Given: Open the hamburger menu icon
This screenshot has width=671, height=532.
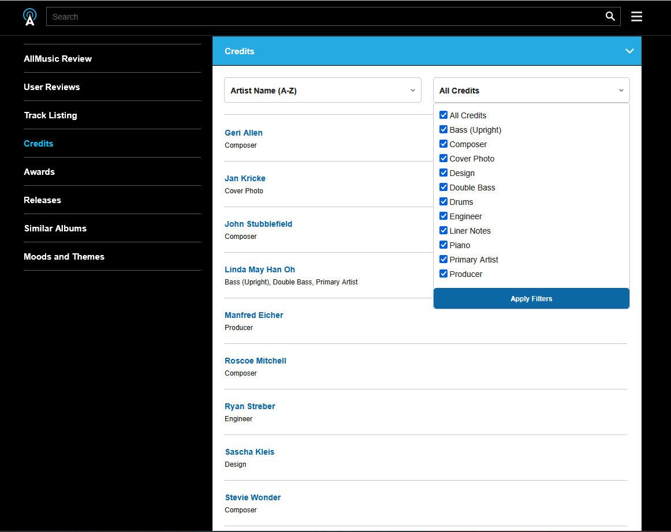Looking at the screenshot, I should coord(636,16).
